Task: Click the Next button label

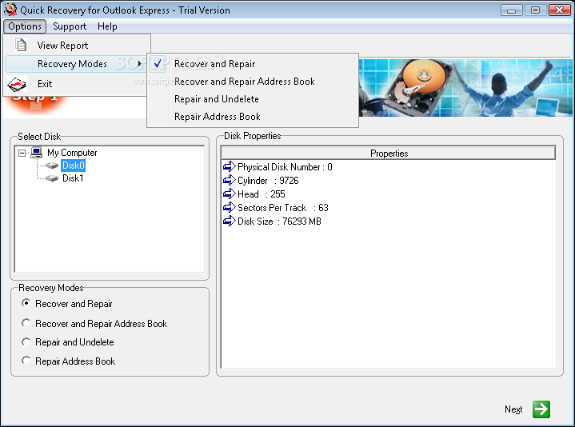Action: pos(513,409)
